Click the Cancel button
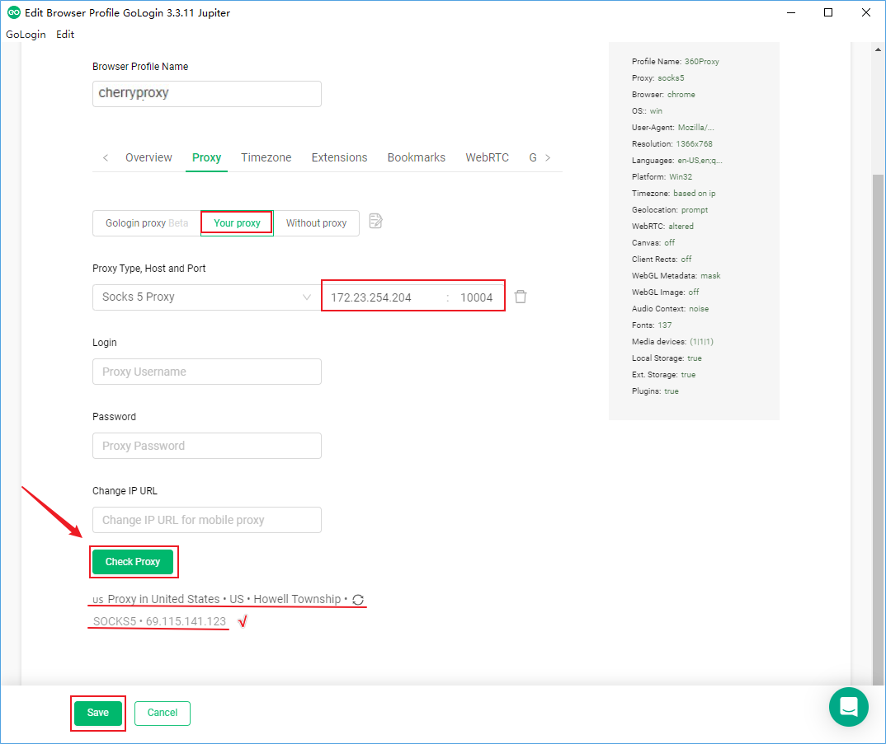This screenshot has height=744, width=886. click(163, 713)
